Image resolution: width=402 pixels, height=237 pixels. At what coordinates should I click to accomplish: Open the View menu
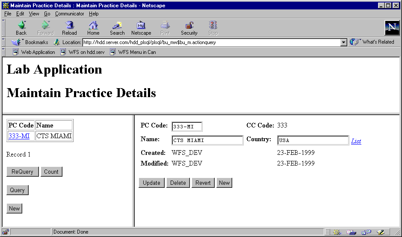[34, 14]
